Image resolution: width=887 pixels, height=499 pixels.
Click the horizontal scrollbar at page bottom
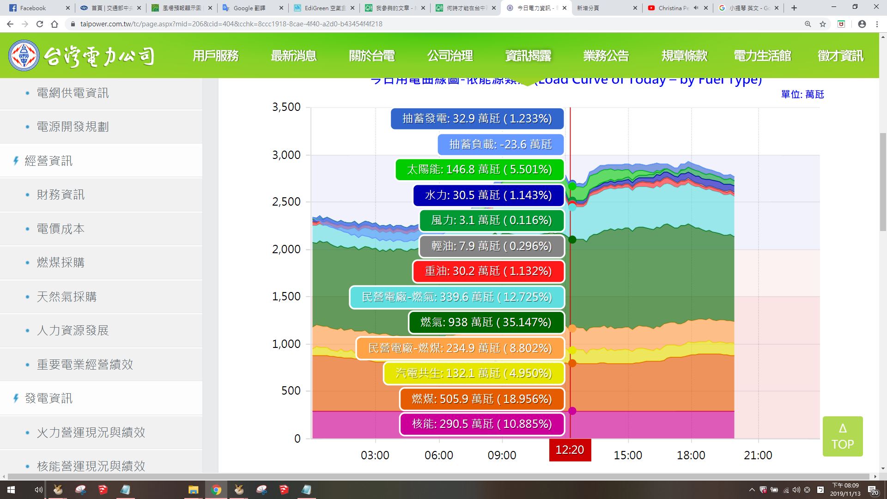439,476
